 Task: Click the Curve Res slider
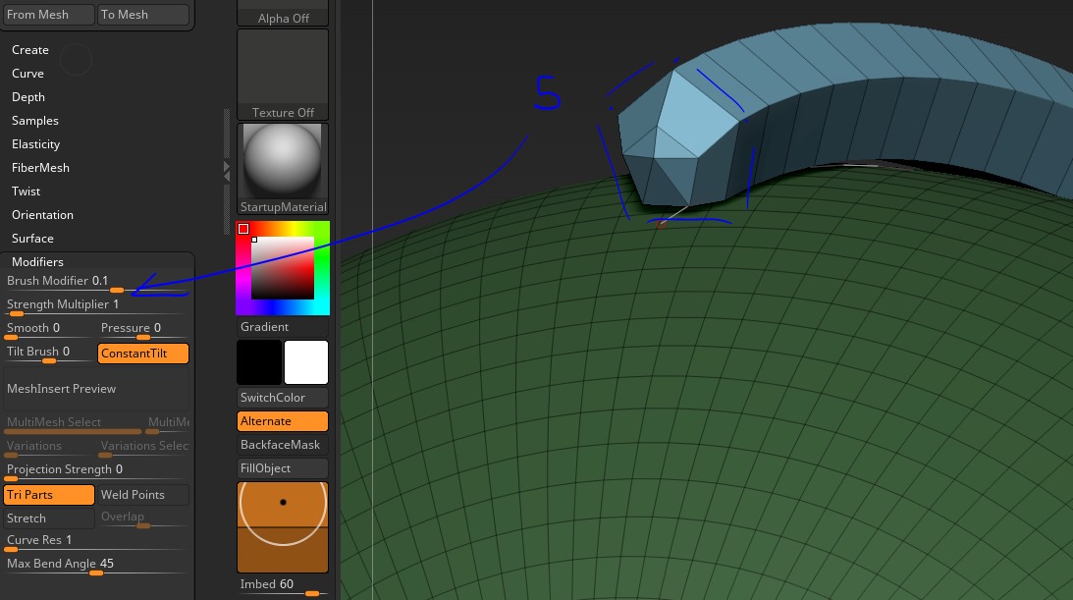point(96,542)
